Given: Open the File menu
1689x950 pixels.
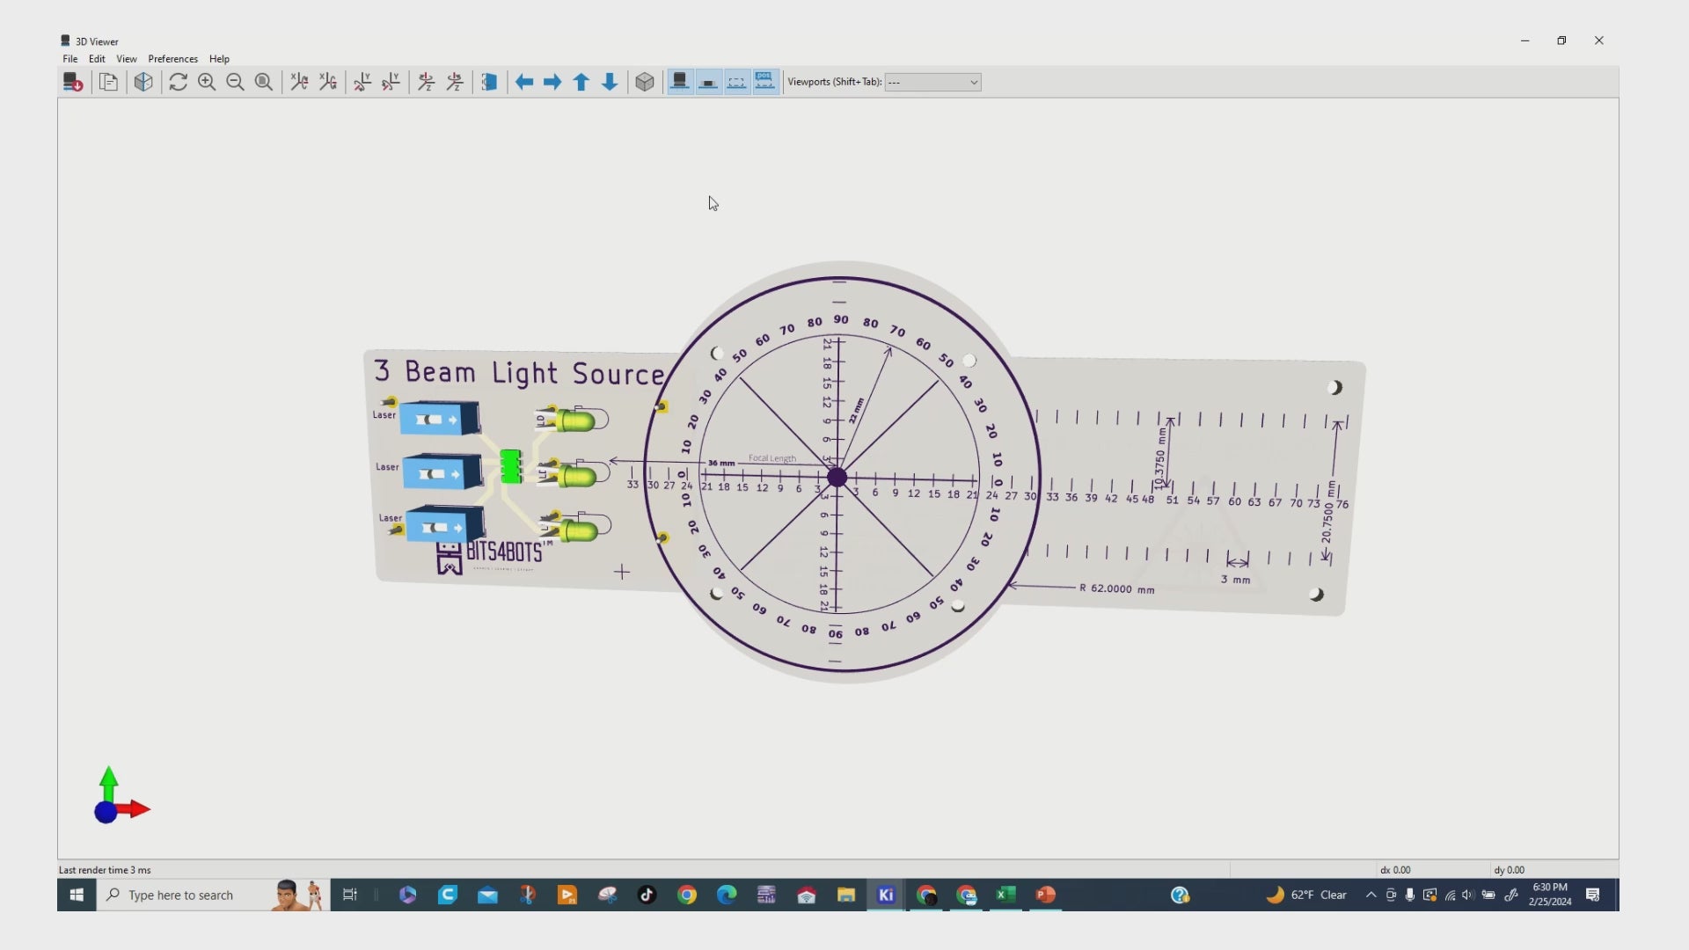Looking at the screenshot, I should pos(69,59).
